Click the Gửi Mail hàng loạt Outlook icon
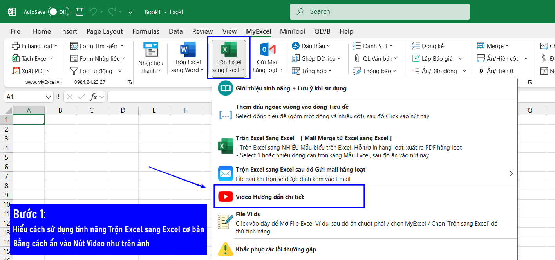 coord(268,49)
